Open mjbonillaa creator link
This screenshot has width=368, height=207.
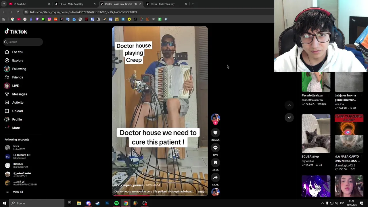[308, 161]
